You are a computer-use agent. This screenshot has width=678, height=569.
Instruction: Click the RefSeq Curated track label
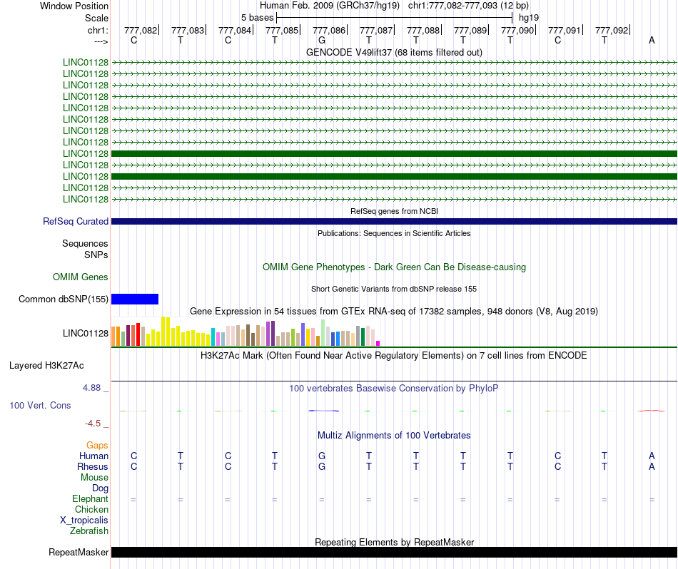[76, 221]
